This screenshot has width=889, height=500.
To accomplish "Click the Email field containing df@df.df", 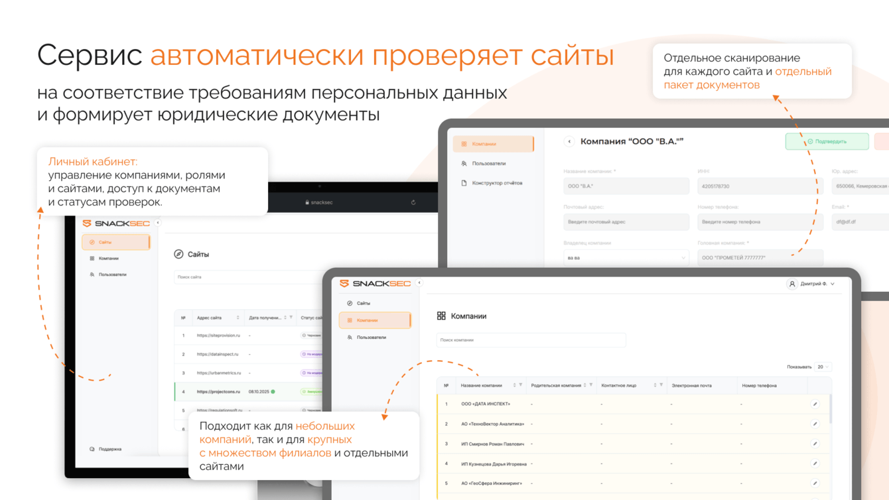I will click(x=860, y=222).
